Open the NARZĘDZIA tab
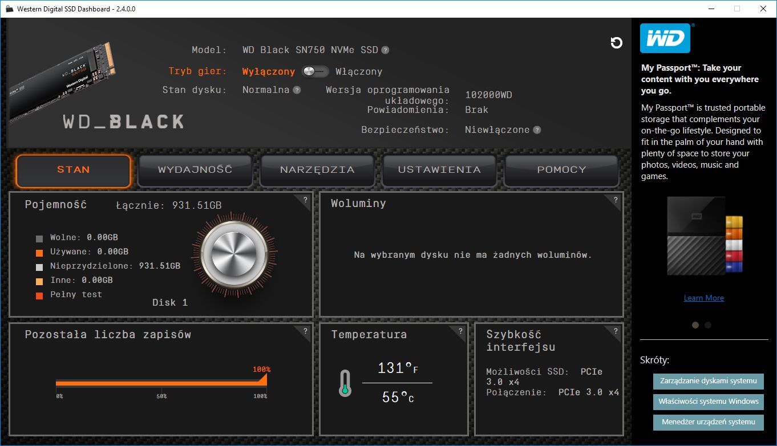 point(317,170)
